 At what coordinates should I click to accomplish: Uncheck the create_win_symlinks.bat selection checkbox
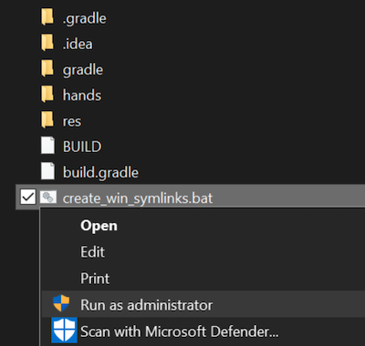[x=28, y=197]
